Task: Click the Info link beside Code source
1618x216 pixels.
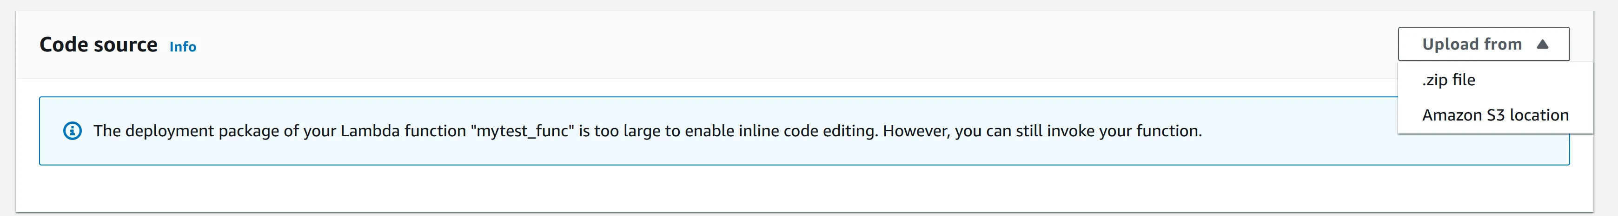Action: point(183,47)
